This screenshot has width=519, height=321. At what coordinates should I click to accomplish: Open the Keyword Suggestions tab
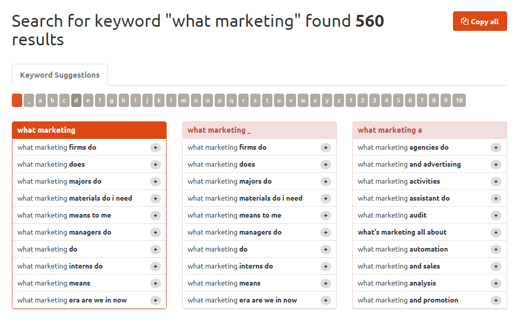60,75
